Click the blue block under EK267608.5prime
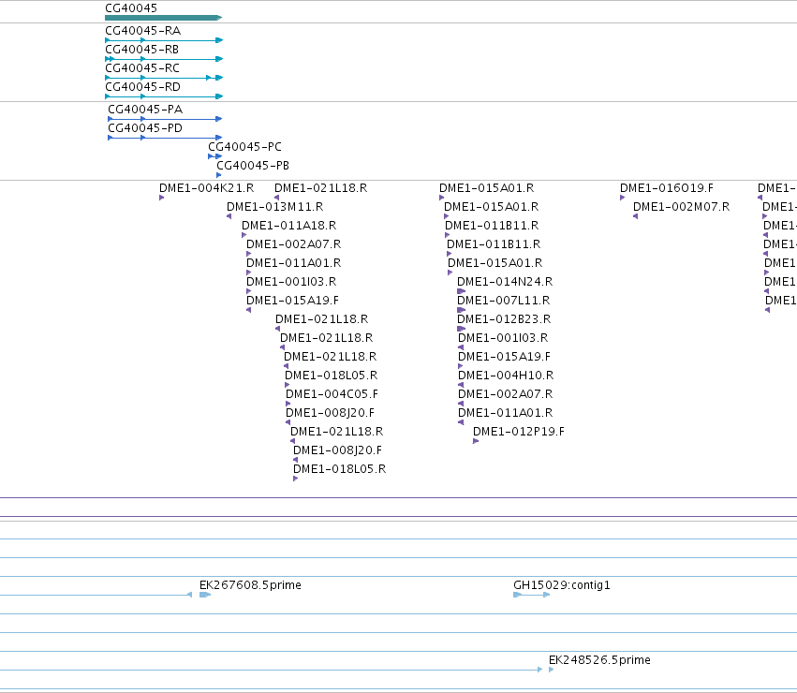Image resolution: width=797 pixels, height=693 pixels. click(205, 595)
